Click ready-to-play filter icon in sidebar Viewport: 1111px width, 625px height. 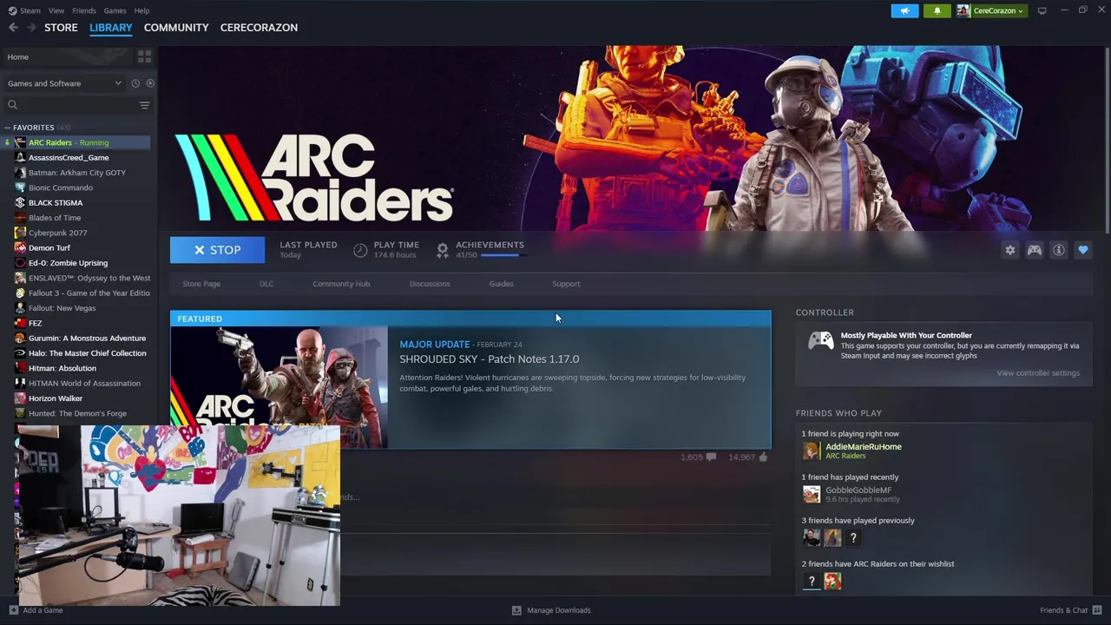pyautogui.click(x=150, y=83)
